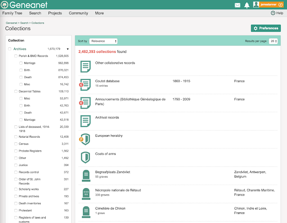Tick the Death checkbox under Parish records

[x=21, y=77]
